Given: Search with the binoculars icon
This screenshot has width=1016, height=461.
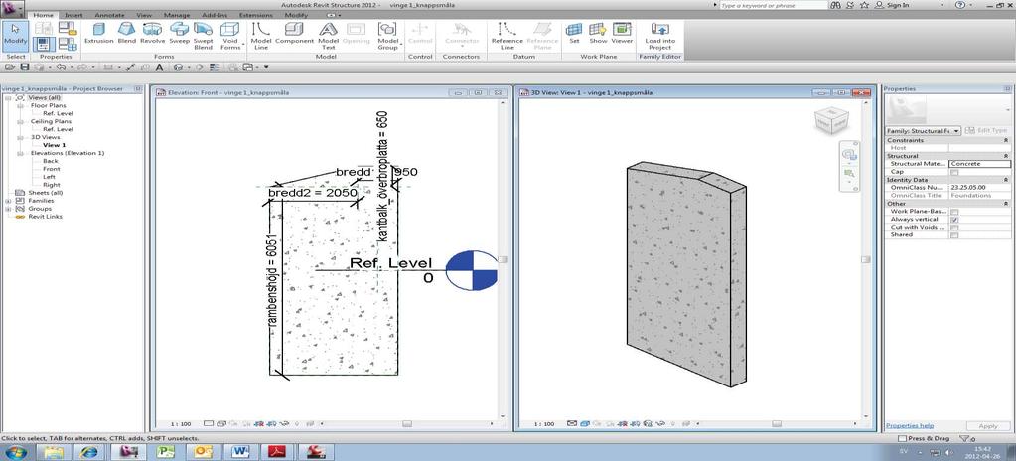Looking at the screenshot, I should click(836, 5).
